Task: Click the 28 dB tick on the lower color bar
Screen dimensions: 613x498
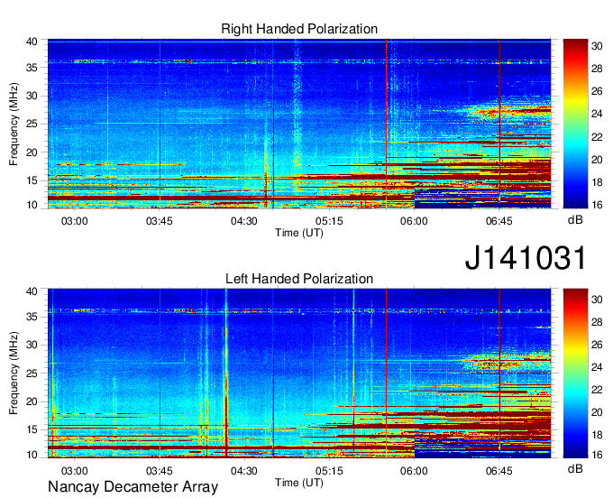Action: click(x=597, y=322)
